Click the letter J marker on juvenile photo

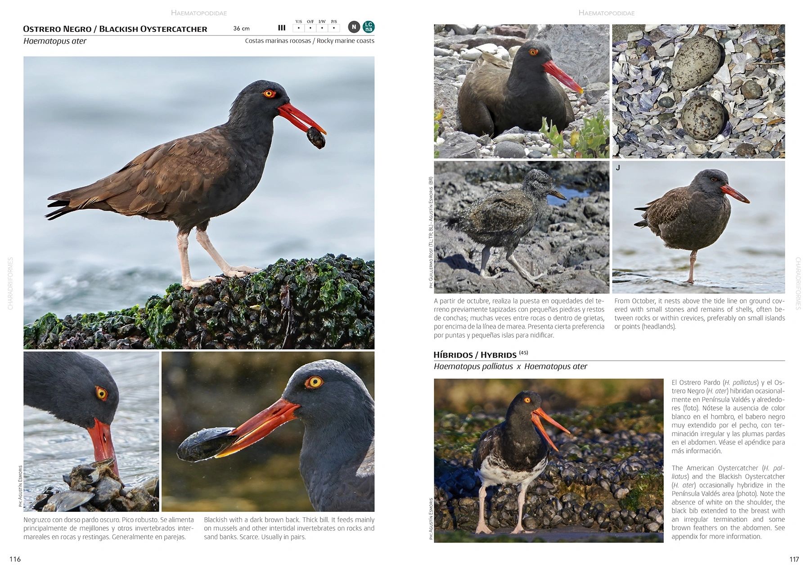click(x=618, y=168)
